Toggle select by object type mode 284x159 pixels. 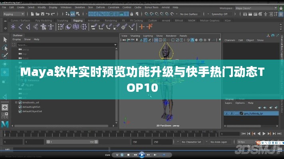tap(73, 14)
